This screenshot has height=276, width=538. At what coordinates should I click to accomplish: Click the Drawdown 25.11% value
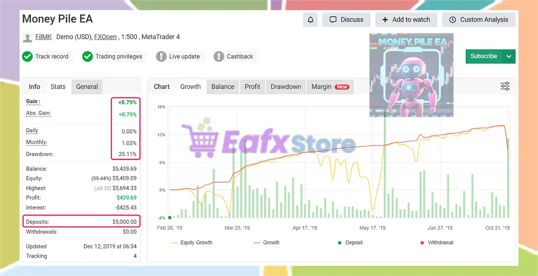[128, 154]
